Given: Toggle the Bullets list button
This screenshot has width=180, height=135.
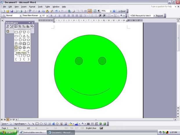Looking at the screenshot, I should tap(96, 15).
